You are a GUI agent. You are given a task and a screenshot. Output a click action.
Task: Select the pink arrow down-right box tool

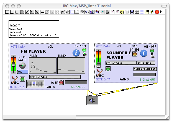click(117, 12)
